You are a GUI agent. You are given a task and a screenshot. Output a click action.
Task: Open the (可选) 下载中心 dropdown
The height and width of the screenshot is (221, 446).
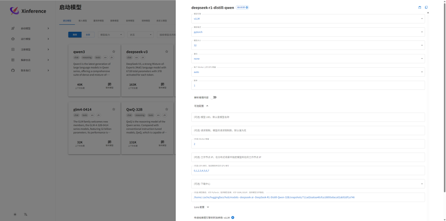[x=308, y=184]
